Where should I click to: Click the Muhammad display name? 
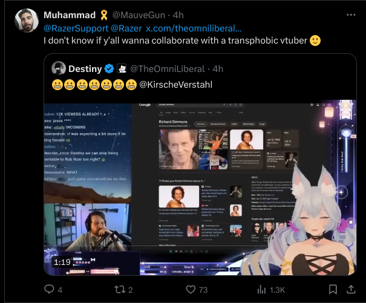pyautogui.click(x=70, y=15)
